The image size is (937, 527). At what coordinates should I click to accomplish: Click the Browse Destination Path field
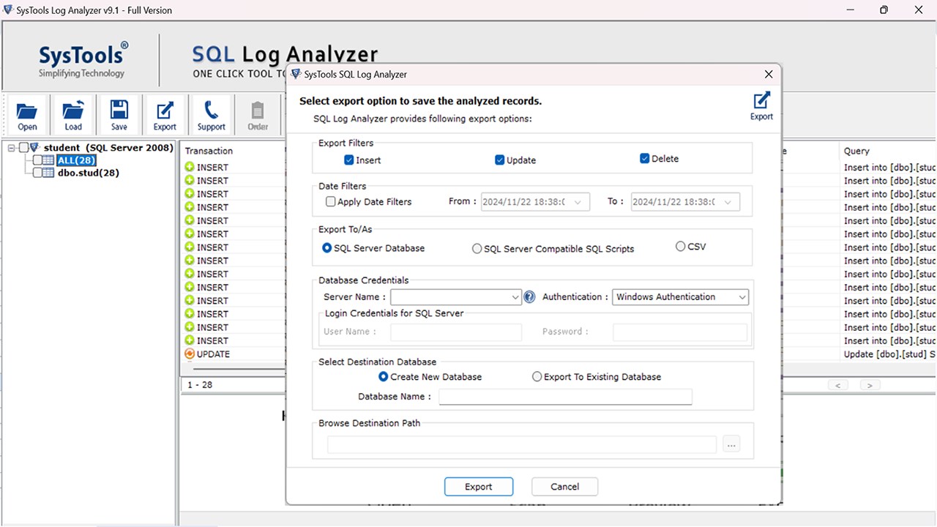(521, 444)
